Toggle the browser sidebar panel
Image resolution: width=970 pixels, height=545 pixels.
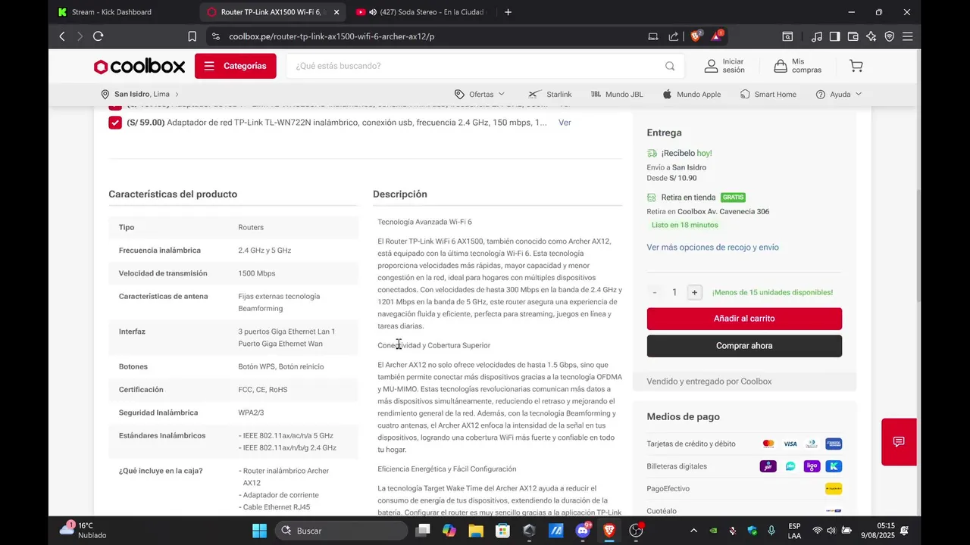tap(834, 36)
